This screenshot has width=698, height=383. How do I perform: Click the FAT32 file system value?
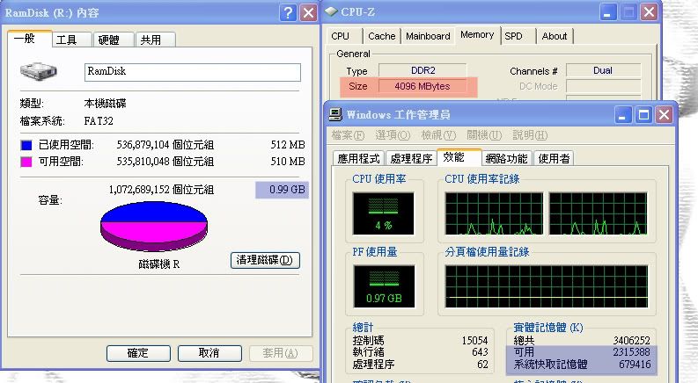coord(99,121)
